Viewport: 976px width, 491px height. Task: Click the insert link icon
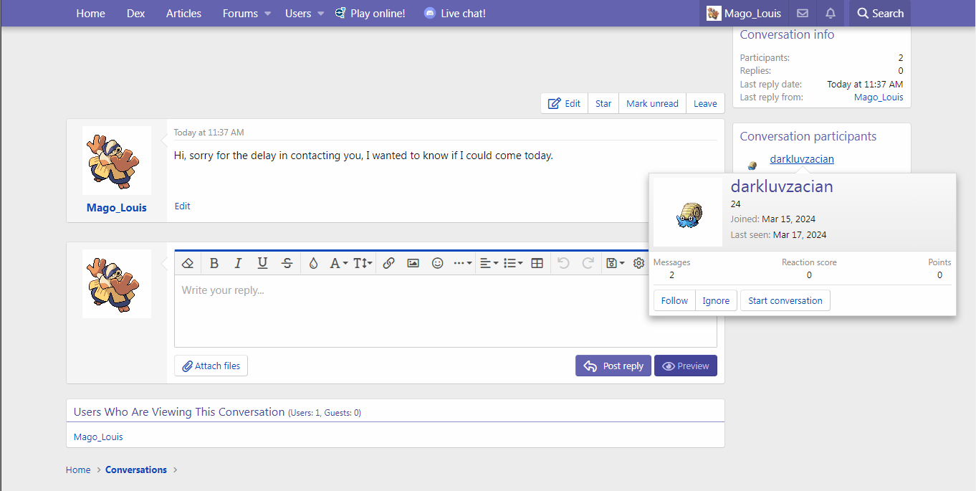[388, 263]
